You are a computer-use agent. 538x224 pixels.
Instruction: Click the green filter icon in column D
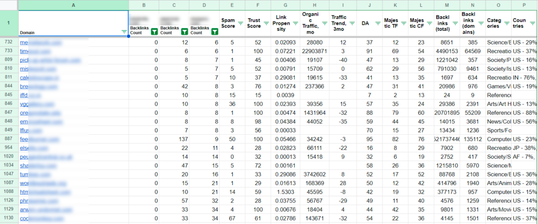coord(215,32)
